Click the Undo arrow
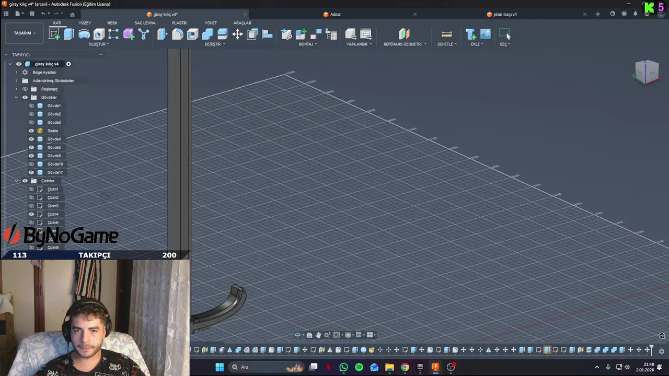This screenshot has height=376, width=669. [x=43, y=14]
